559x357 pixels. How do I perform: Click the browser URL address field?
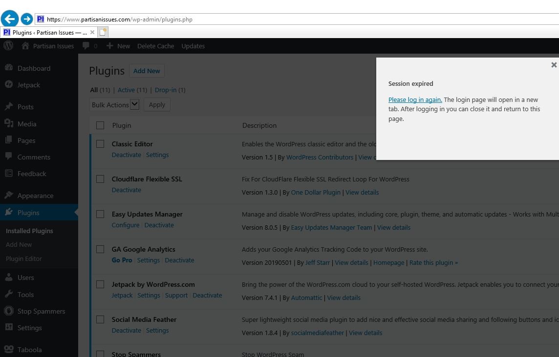[293, 20]
